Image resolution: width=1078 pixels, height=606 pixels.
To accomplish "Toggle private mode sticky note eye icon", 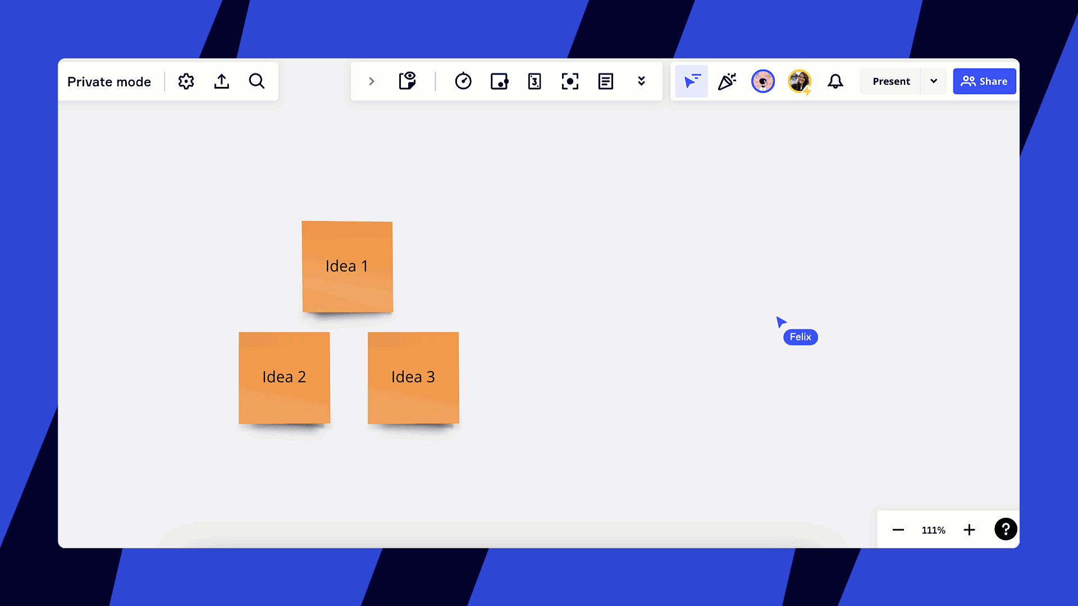I will pos(408,81).
